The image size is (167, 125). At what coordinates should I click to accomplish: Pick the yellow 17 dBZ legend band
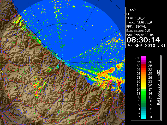tap(144, 85)
